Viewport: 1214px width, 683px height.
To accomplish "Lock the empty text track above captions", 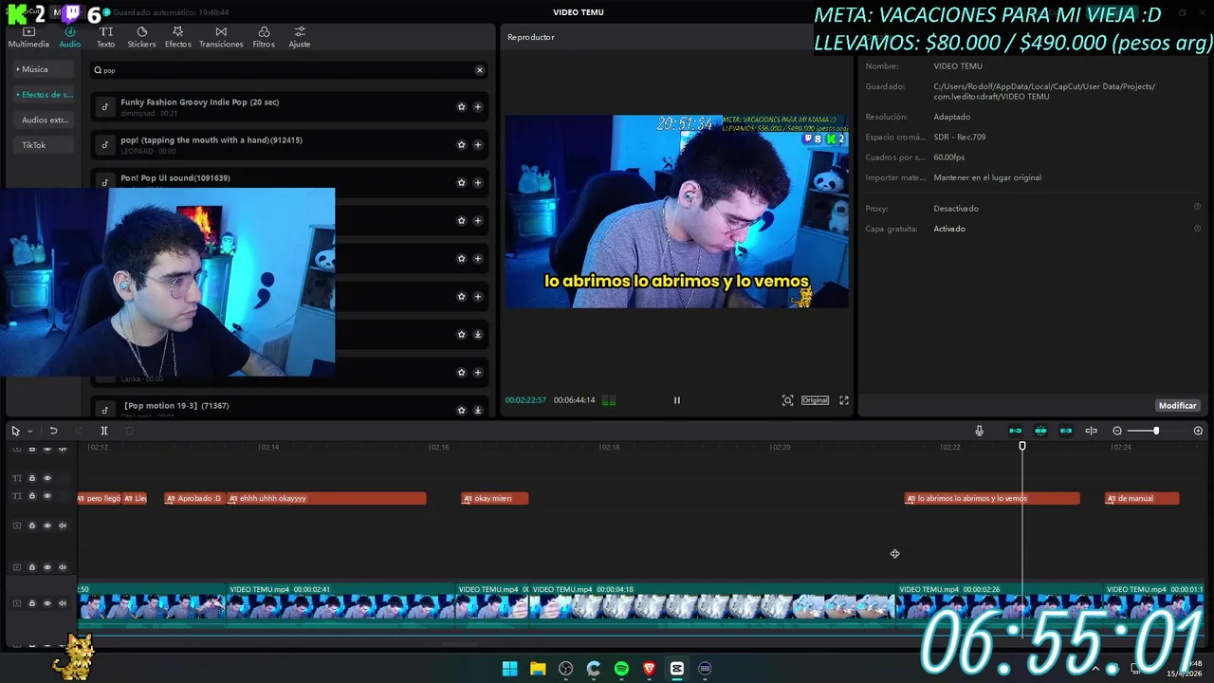I will [31, 478].
